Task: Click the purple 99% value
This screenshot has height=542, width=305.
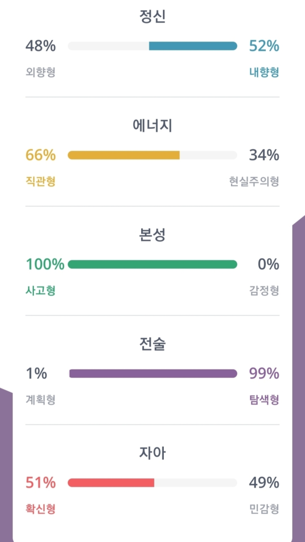Action: click(x=264, y=373)
